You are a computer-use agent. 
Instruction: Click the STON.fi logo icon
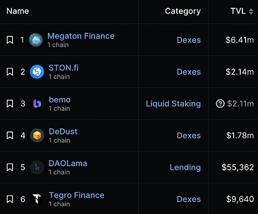tap(37, 72)
